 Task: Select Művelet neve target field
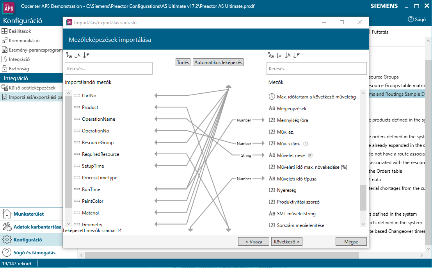292,155
